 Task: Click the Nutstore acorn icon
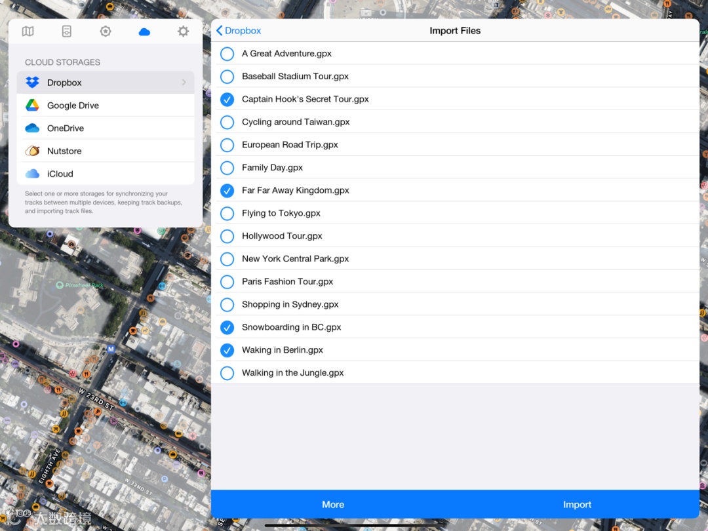(32, 151)
